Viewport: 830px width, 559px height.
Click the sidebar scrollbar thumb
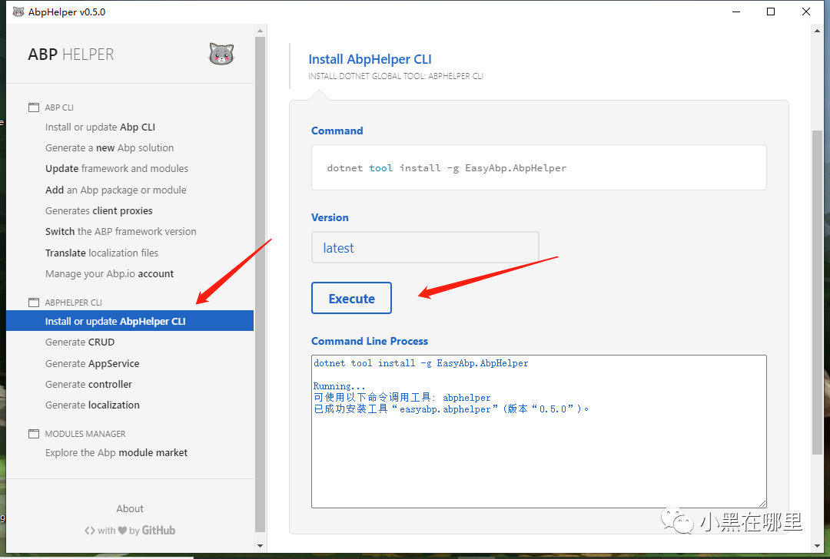pos(260,285)
